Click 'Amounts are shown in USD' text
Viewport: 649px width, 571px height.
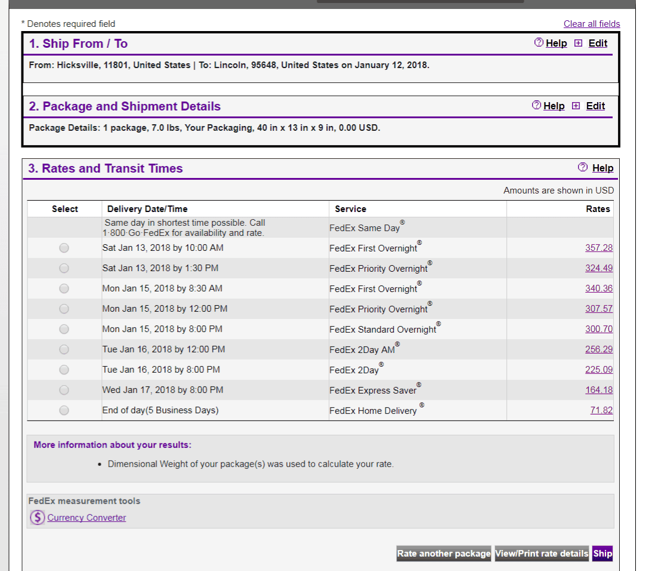(558, 190)
